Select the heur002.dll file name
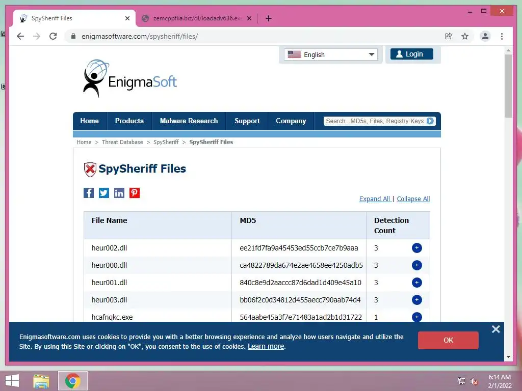This screenshot has height=391, width=522. click(x=109, y=248)
